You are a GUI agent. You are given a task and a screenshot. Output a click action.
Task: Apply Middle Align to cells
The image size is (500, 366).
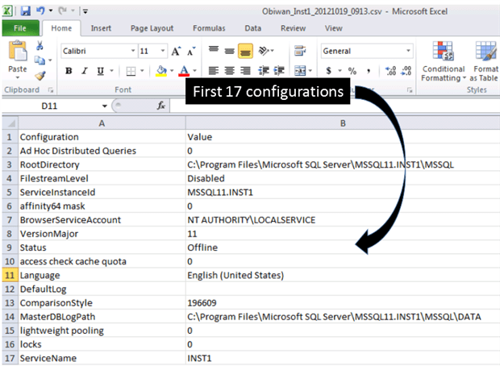tap(229, 51)
